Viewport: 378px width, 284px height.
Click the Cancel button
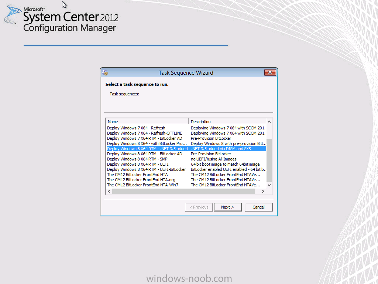tap(259, 207)
